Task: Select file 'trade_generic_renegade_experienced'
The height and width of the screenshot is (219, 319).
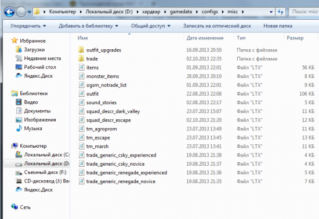Action: pos(126,173)
